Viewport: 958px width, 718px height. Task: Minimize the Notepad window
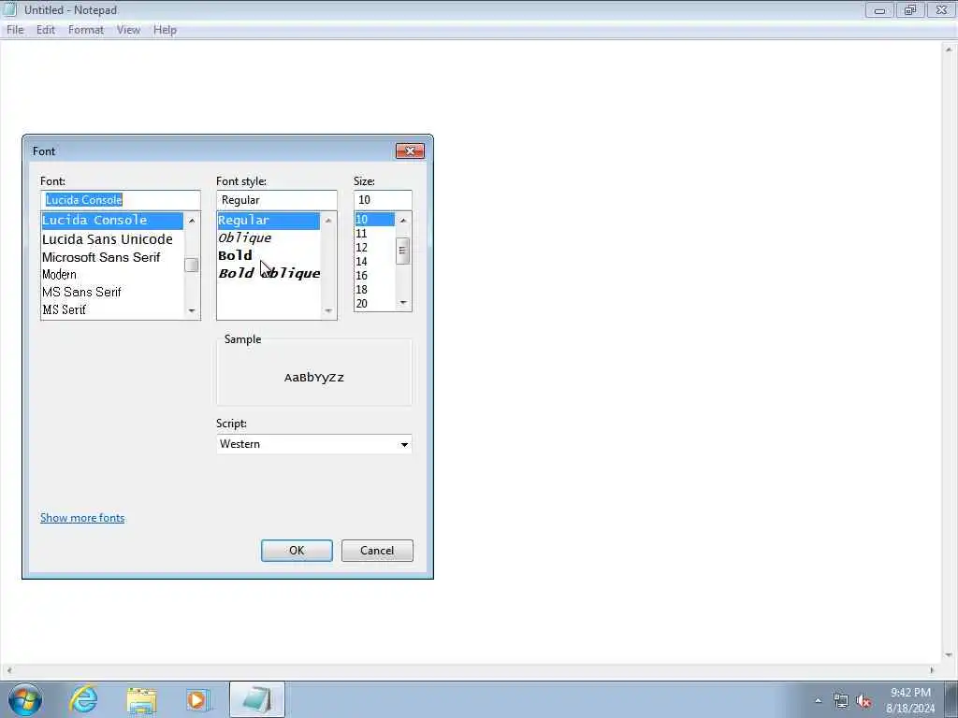(x=879, y=9)
